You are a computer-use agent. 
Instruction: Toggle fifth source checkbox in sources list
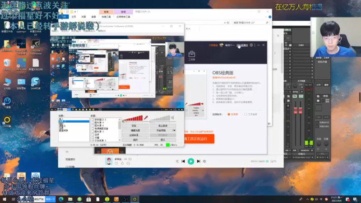(x=93, y=132)
